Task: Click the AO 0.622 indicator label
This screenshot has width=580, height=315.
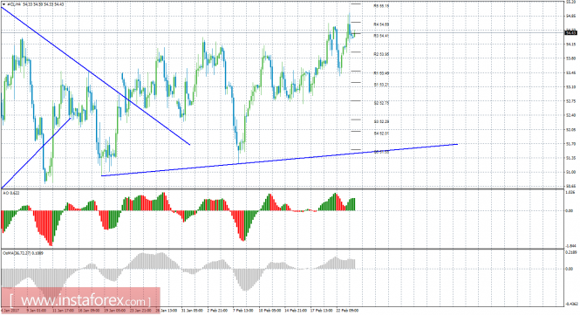Action: pos(11,193)
